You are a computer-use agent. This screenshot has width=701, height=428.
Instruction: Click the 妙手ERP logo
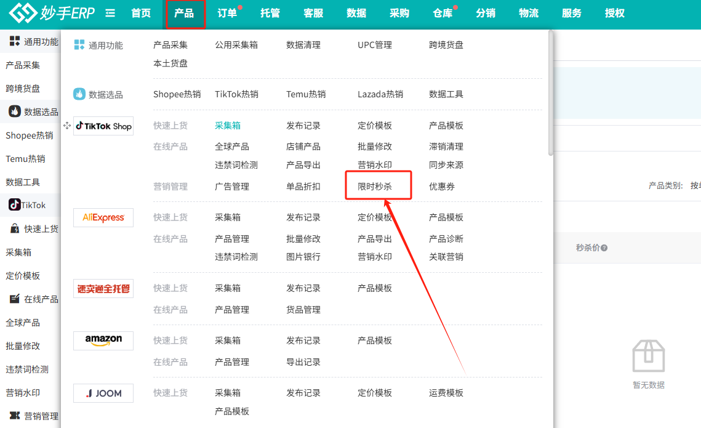(52, 12)
